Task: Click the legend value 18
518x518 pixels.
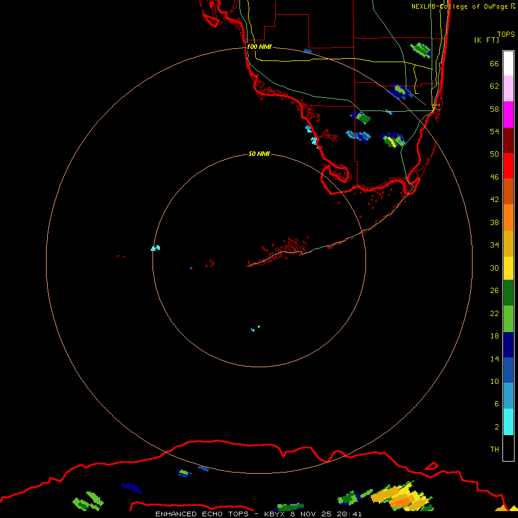Action: coord(494,336)
